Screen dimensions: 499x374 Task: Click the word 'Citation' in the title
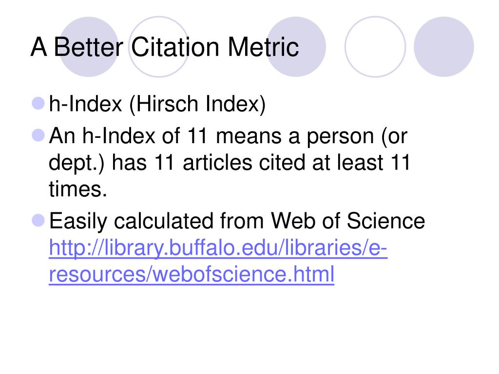[x=175, y=47]
